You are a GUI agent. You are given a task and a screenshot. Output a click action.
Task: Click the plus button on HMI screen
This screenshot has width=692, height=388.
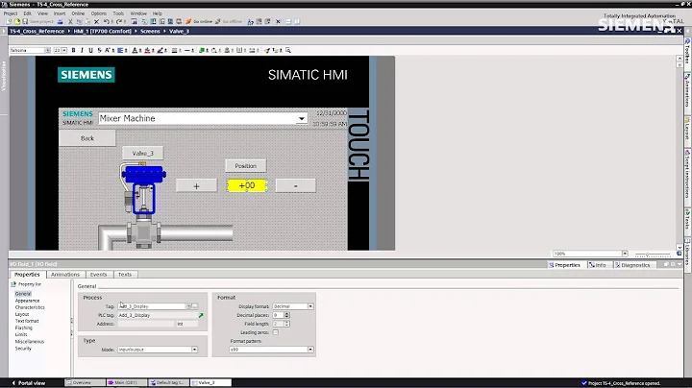[196, 186]
